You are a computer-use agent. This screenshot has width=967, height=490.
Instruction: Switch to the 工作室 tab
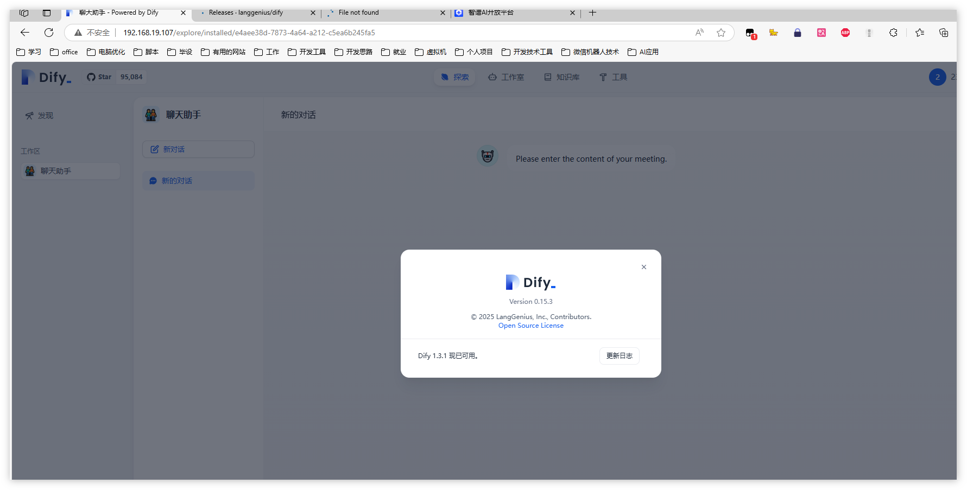(x=506, y=77)
